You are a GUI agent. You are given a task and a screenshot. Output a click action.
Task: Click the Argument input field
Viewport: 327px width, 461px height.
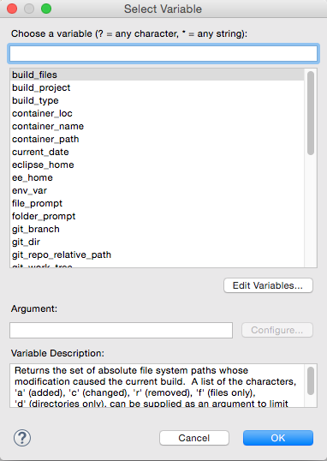point(121,330)
